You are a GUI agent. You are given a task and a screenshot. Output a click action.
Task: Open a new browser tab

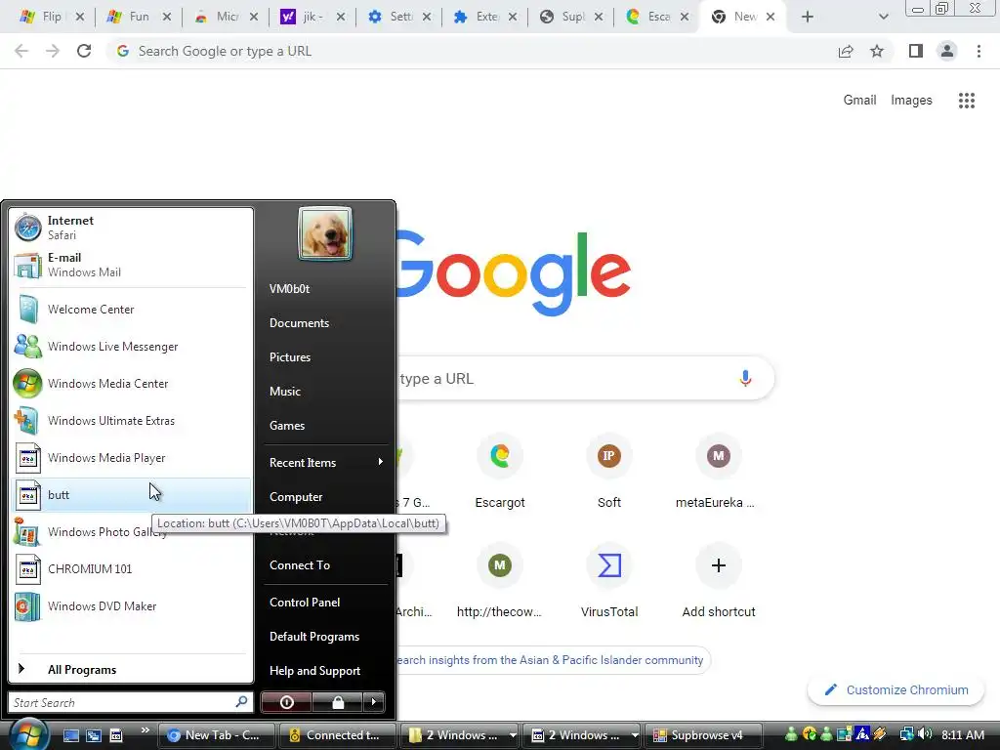tap(808, 17)
